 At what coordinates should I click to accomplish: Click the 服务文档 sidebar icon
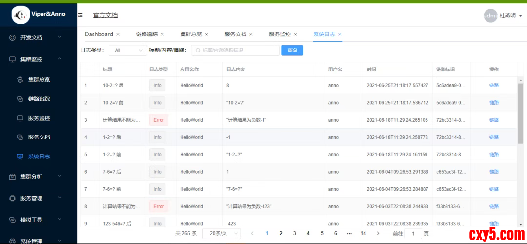(20, 138)
